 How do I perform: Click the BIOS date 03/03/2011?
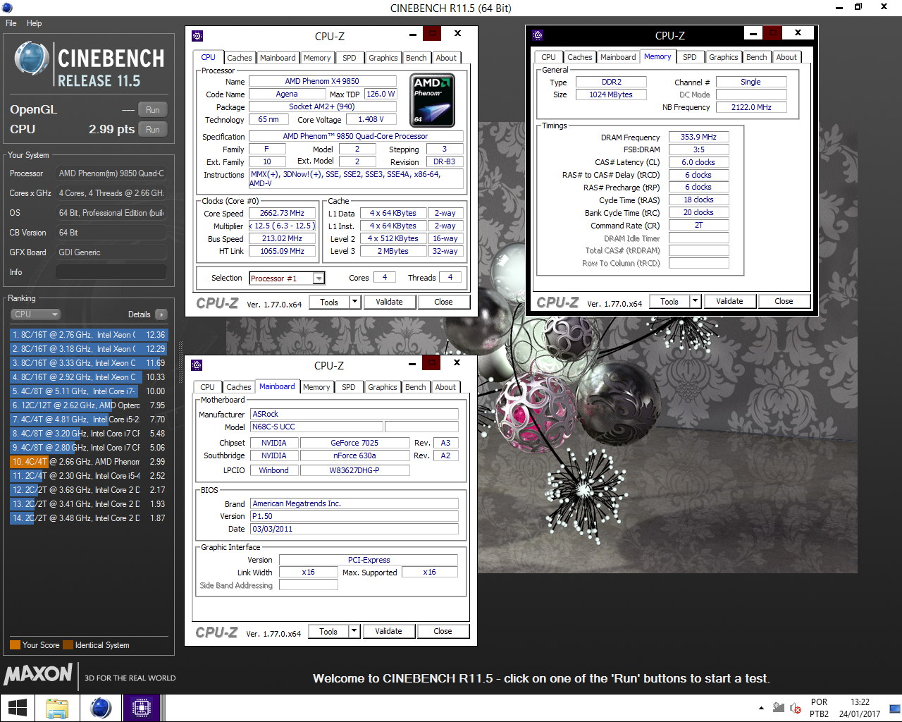click(354, 529)
